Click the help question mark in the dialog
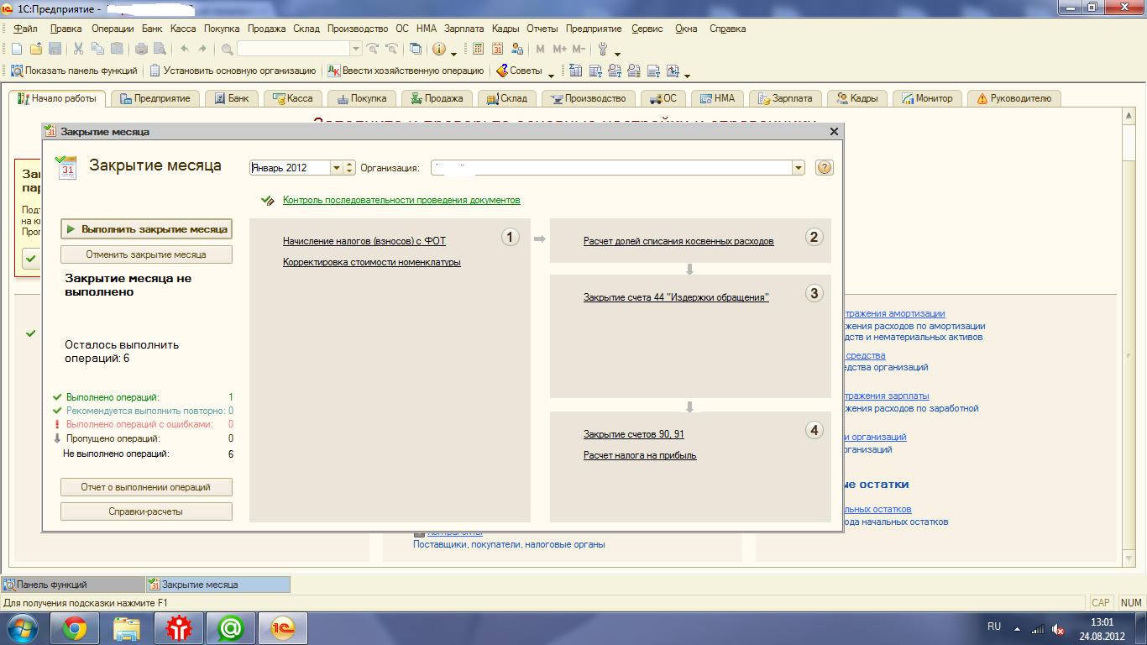Image resolution: width=1147 pixels, height=645 pixels. [x=824, y=168]
